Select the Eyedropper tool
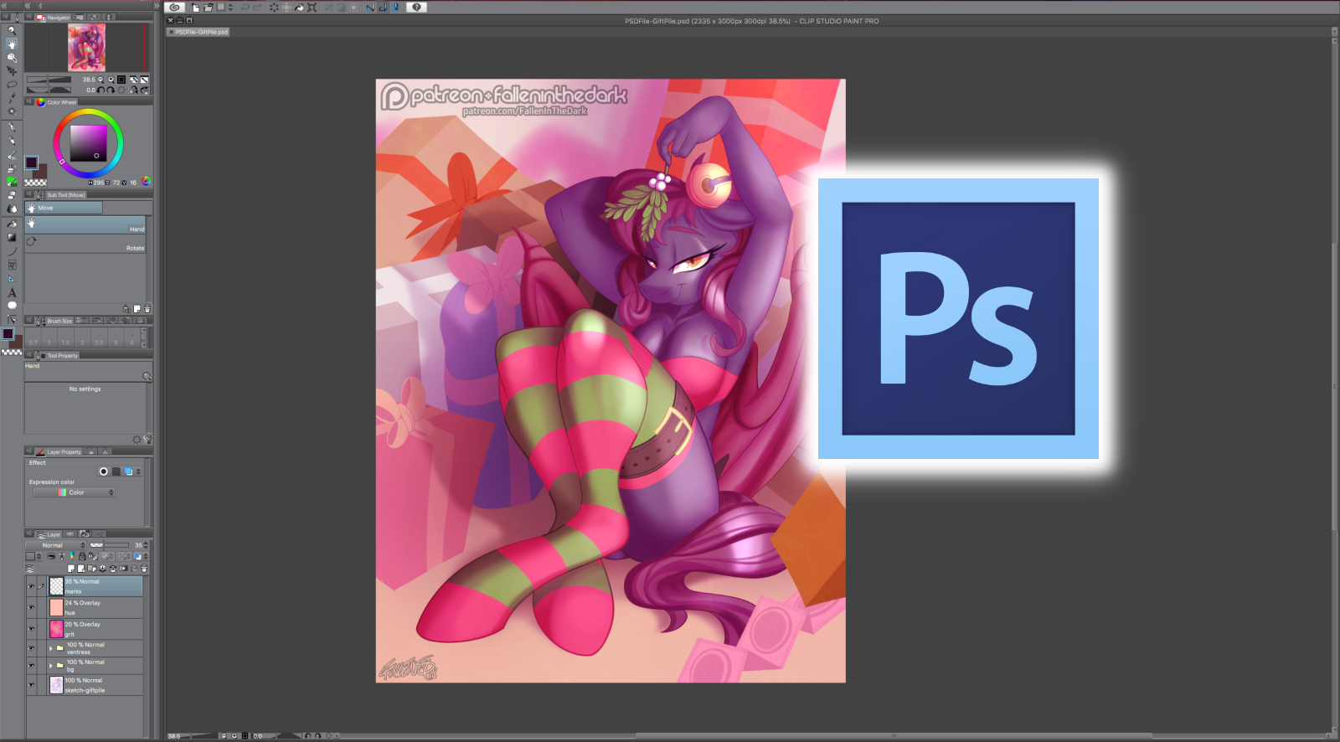 [12, 98]
